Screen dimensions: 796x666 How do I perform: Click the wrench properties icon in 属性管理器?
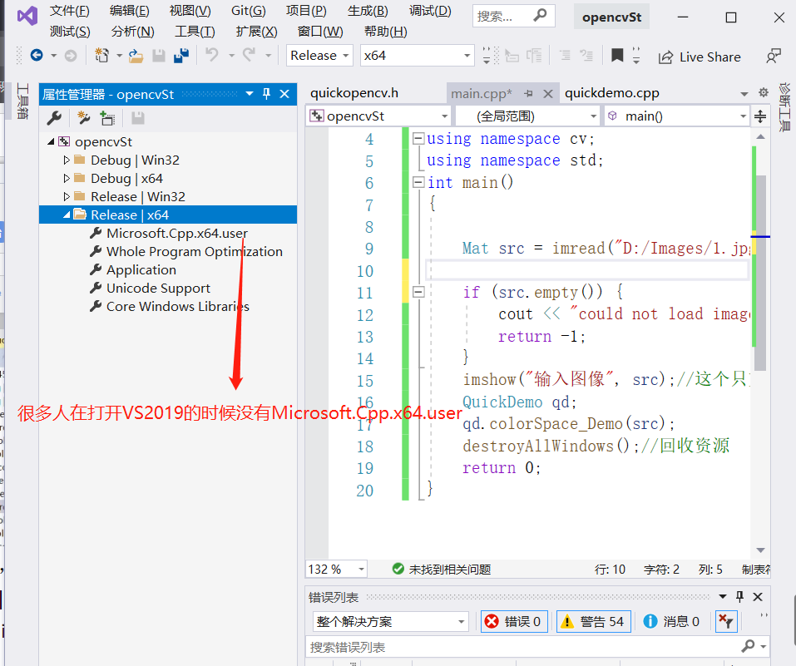[x=53, y=117]
